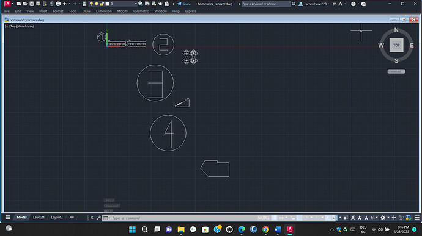Click the TOP face of the ViewCube
This screenshot has width=422, height=236.
pos(396,45)
